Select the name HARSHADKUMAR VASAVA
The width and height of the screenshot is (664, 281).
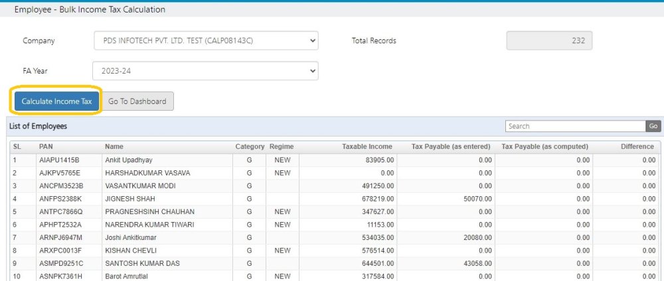[x=147, y=173]
